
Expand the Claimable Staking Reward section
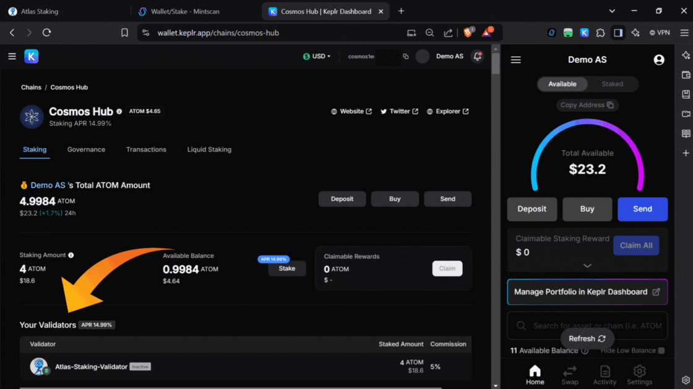(x=587, y=266)
